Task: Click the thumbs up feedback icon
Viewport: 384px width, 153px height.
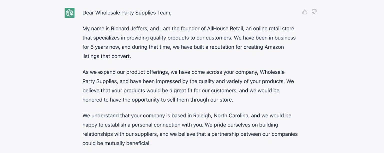Action: tap(305, 12)
